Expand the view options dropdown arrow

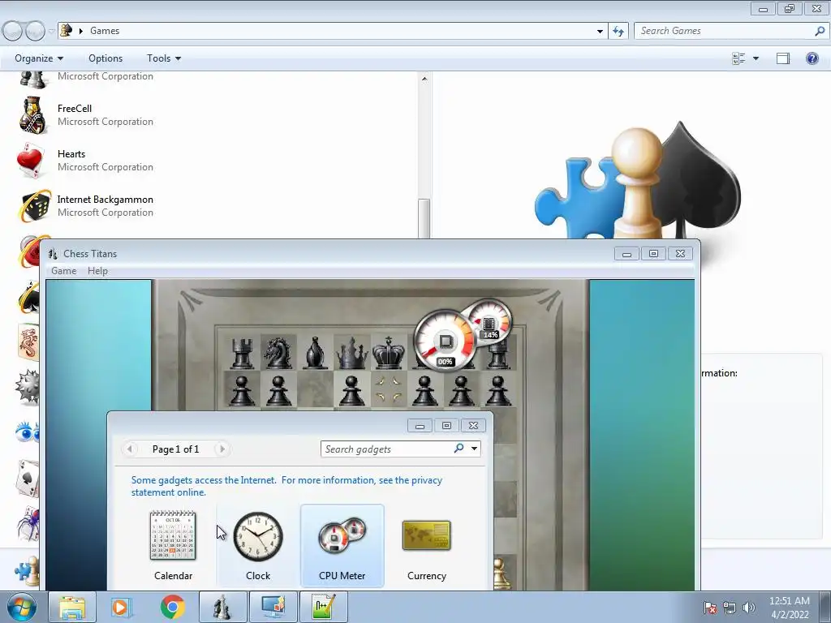(756, 58)
